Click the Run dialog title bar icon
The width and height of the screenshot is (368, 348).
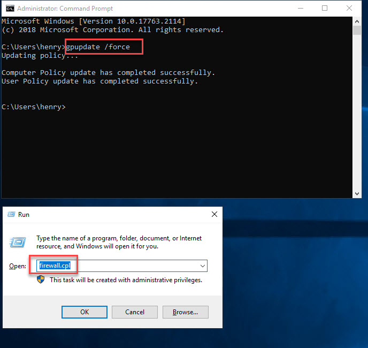point(11,214)
